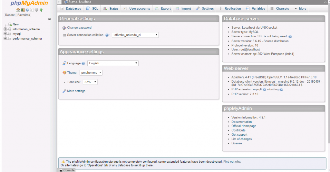330x172 pixels.
Task: Open the Export tab
Action: pos(163,9)
